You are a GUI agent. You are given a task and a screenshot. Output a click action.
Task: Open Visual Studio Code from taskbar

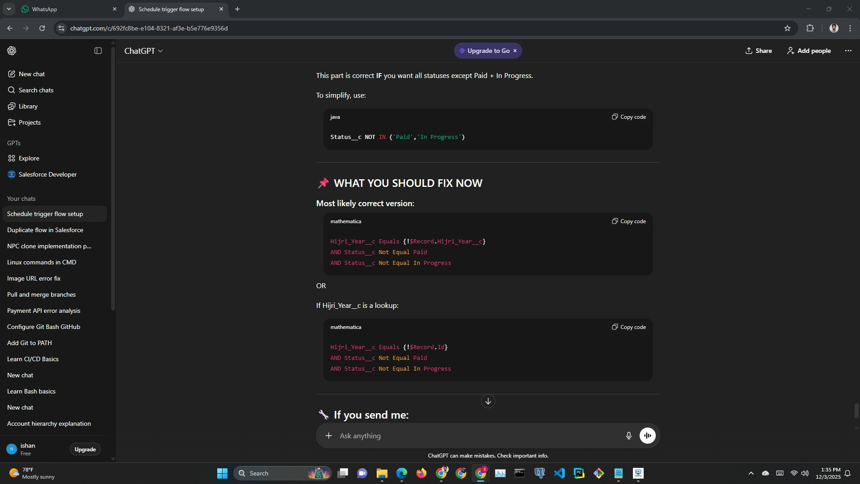click(x=559, y=473)
